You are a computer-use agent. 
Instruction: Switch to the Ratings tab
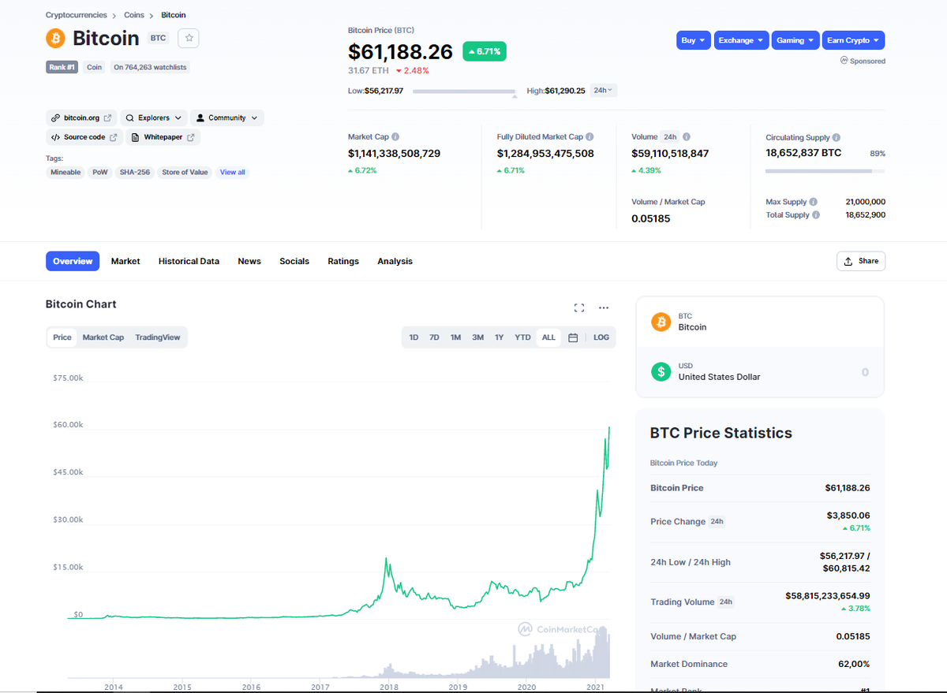pyautogui.click(x=343, y=261)
